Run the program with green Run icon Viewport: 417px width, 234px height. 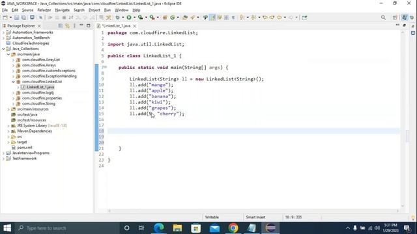click(x=129, y=18)
